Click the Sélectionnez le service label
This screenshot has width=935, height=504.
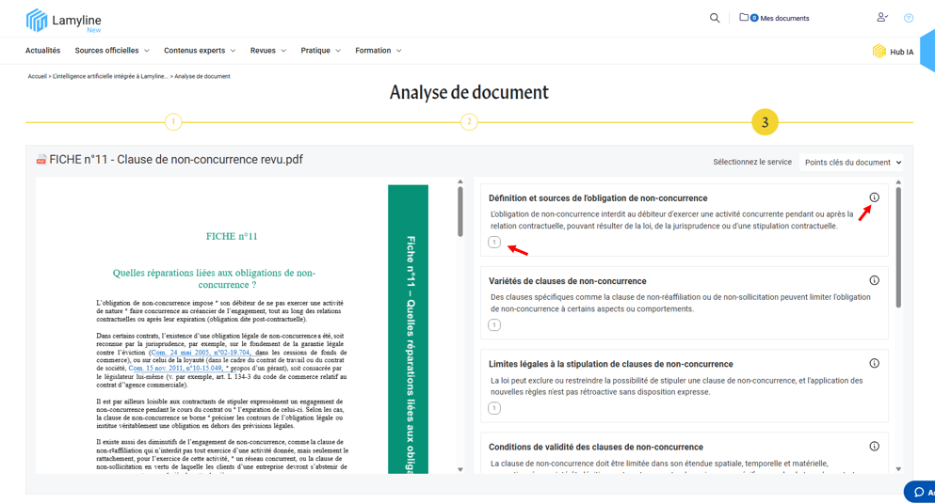[752, 162]
